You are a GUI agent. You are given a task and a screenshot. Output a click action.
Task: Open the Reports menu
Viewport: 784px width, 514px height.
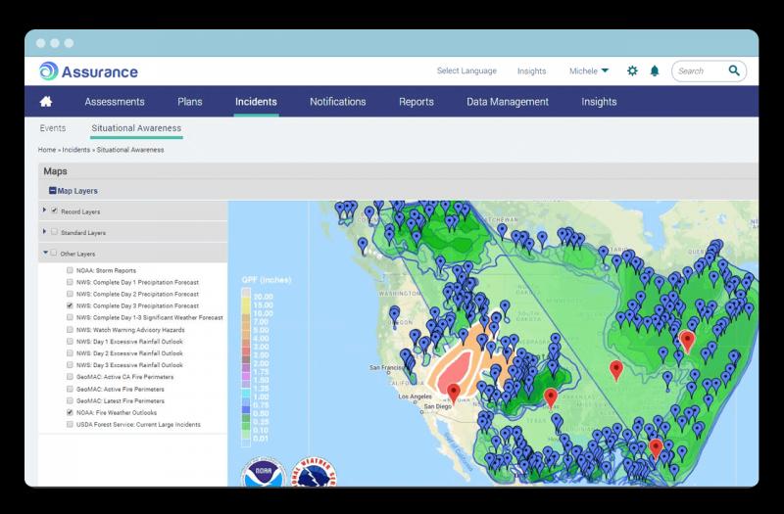pyautogui.click(x=416, y=102)
